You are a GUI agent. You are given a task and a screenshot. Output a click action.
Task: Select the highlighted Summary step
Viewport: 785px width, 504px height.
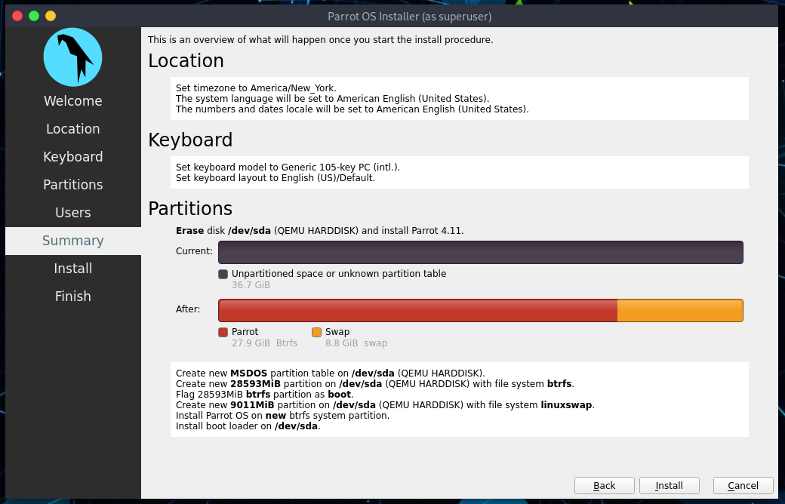point(73,241)
